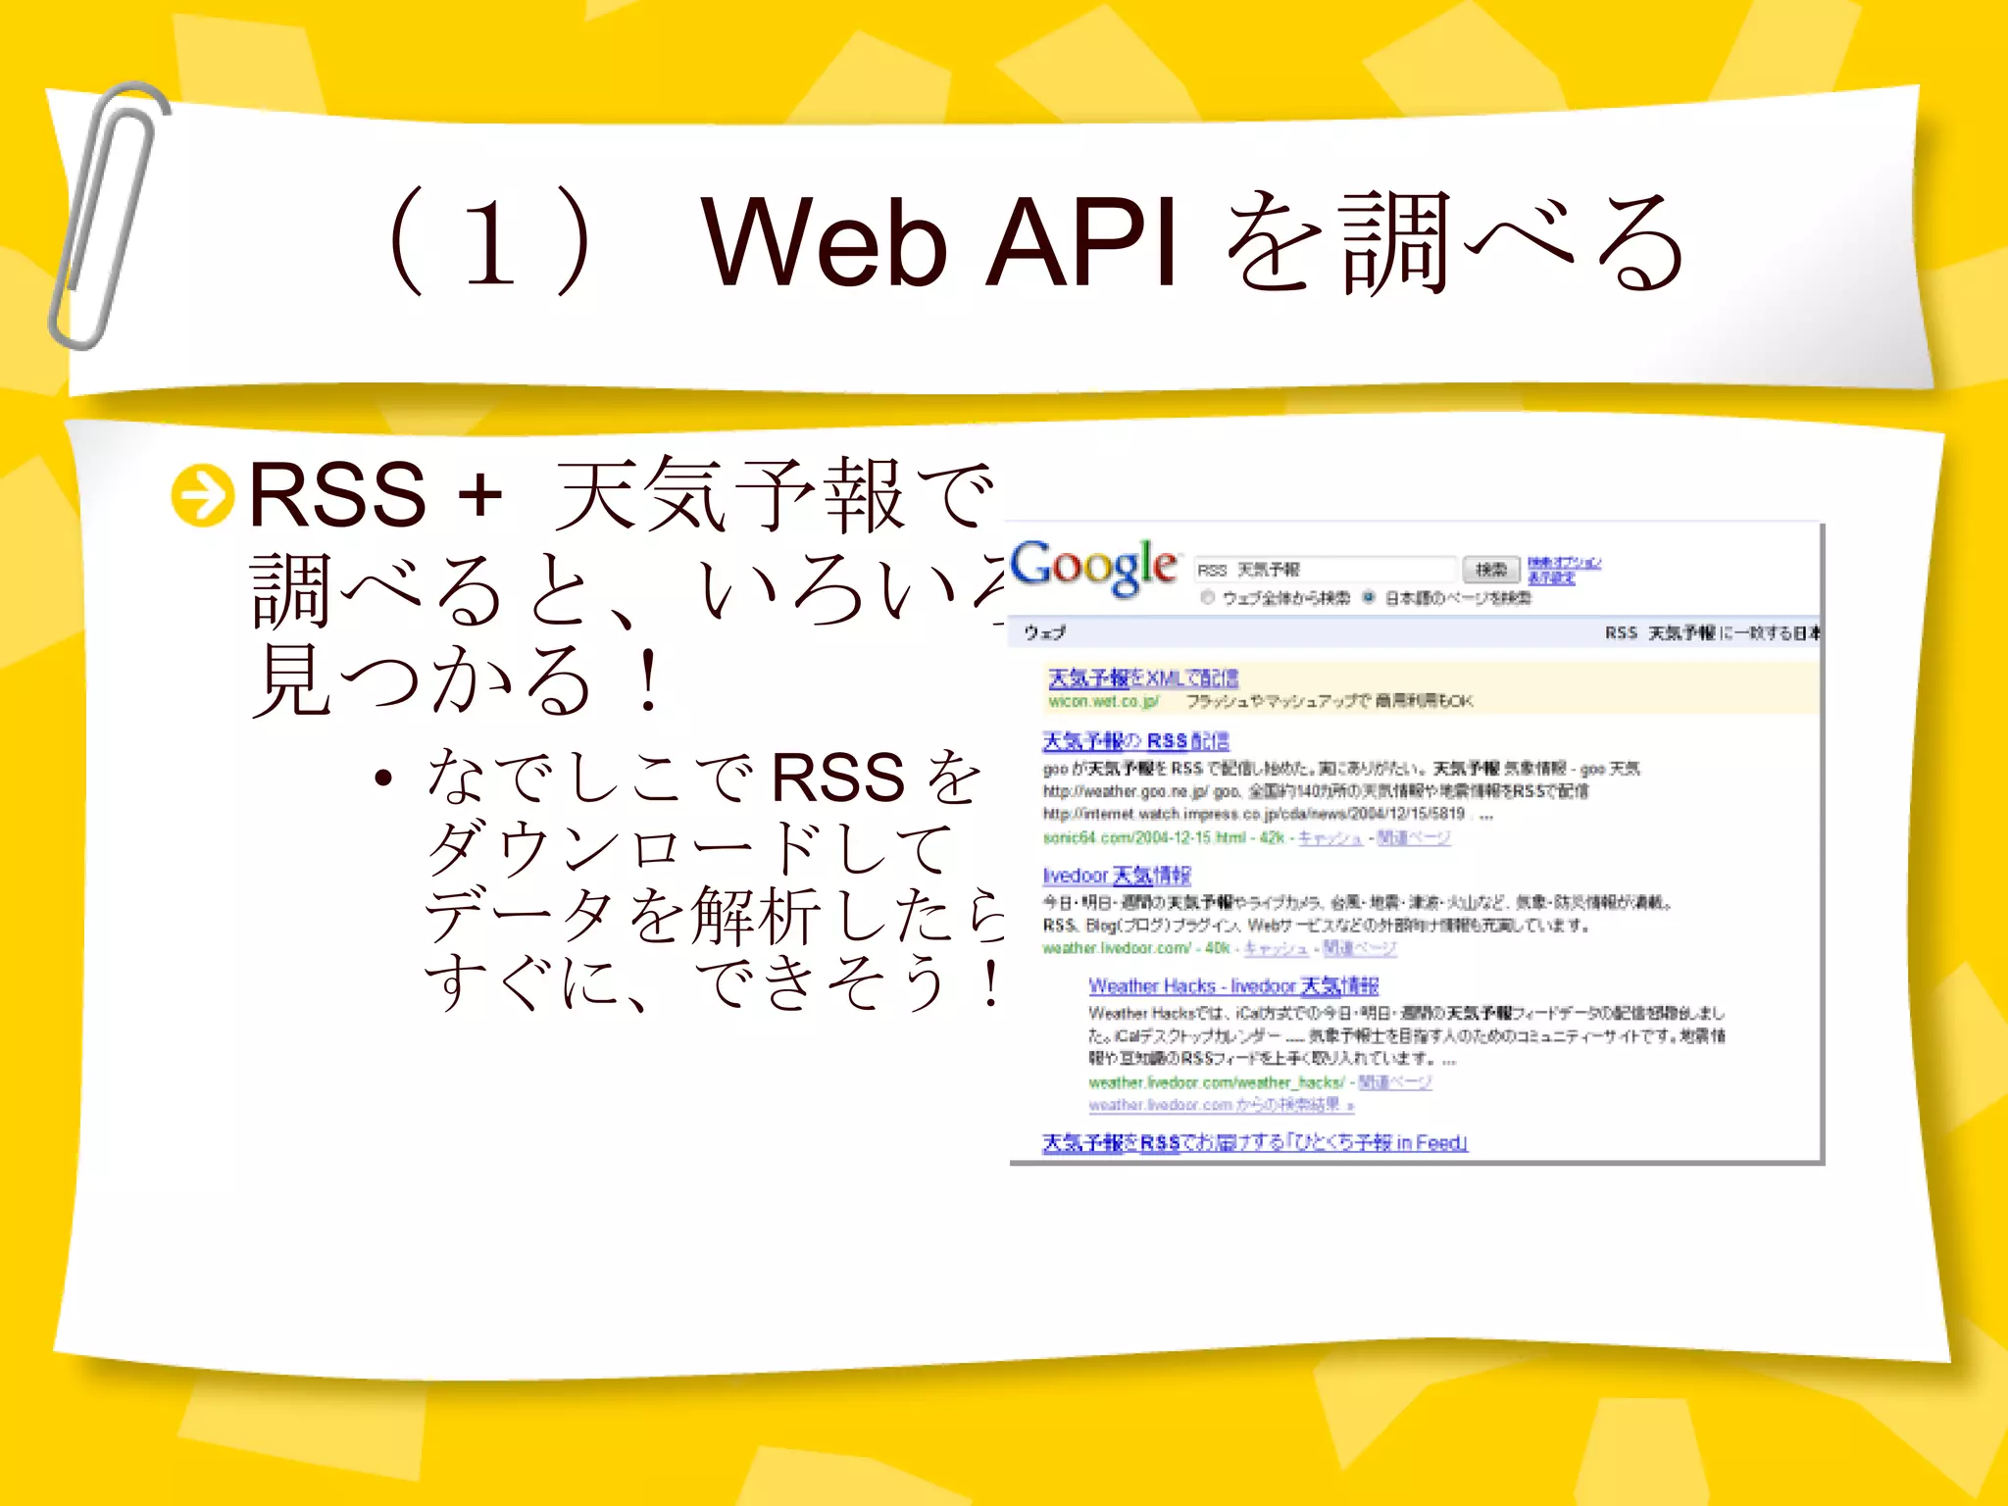Click the paperclip graphic on title
Screen dimensions: 2008x1506
tap(108, 216)
